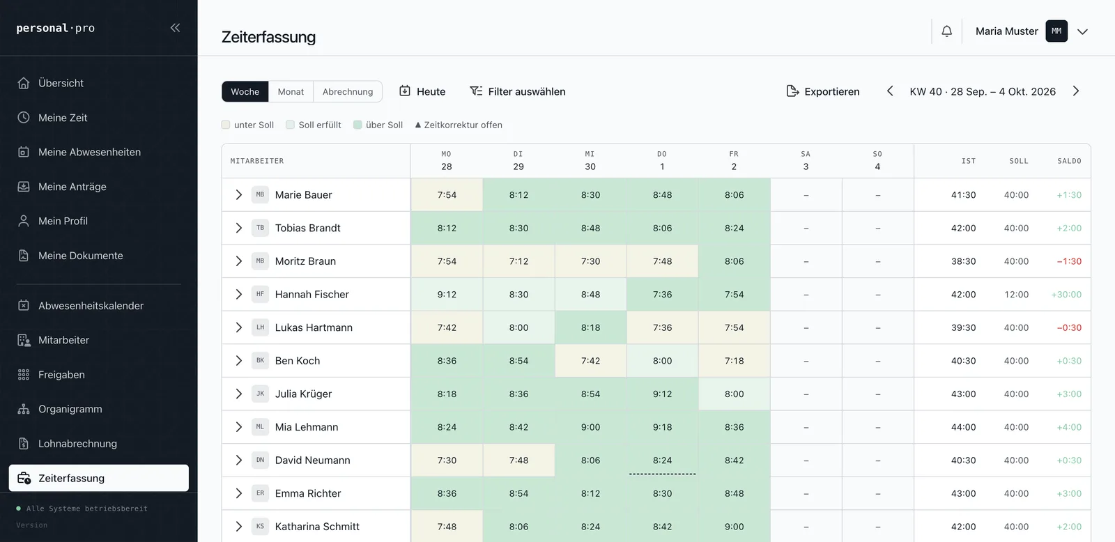Screen dimensions: 1115x542
Task: Click the Organigramm hierarchy icon
Action: [24, 409]
